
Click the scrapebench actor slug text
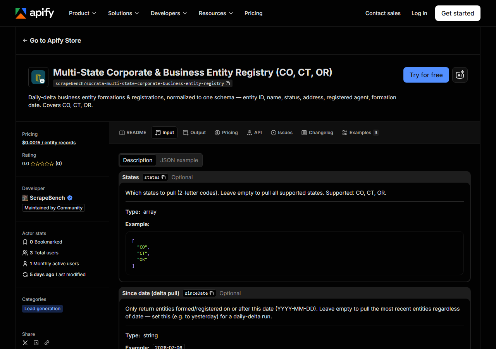tap(139, 83)
